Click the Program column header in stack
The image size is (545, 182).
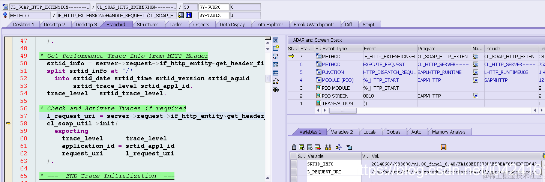click(444, 48)
